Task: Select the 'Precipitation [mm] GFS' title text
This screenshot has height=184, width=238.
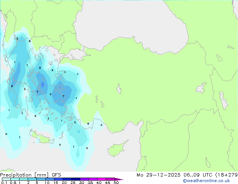Action: (30, 175)
